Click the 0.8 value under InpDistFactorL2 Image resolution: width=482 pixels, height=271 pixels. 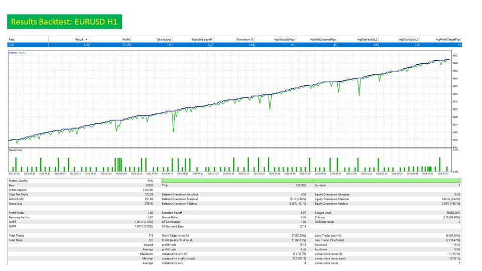point(376,45)
